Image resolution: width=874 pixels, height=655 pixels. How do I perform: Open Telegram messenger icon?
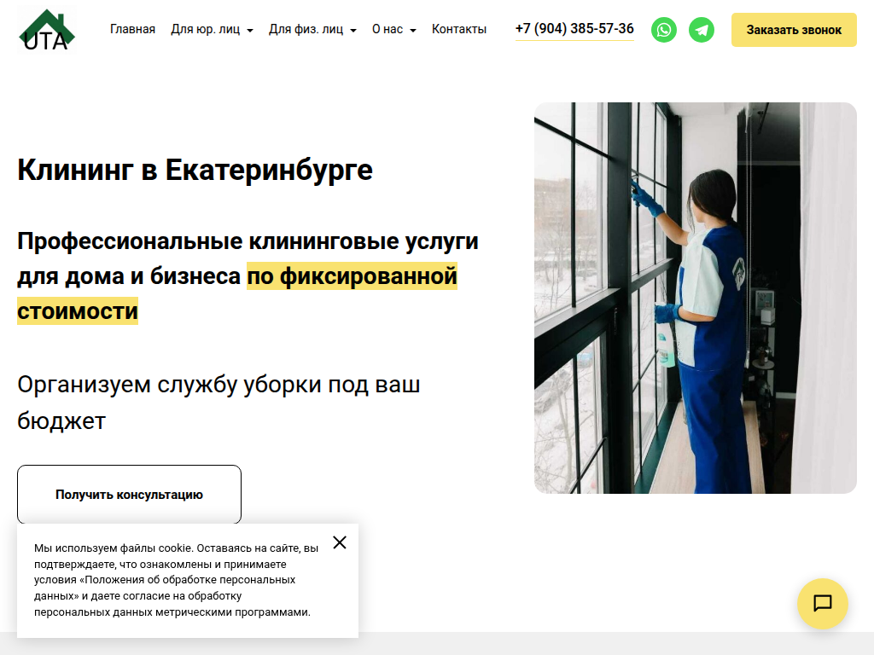click(702, 30)
